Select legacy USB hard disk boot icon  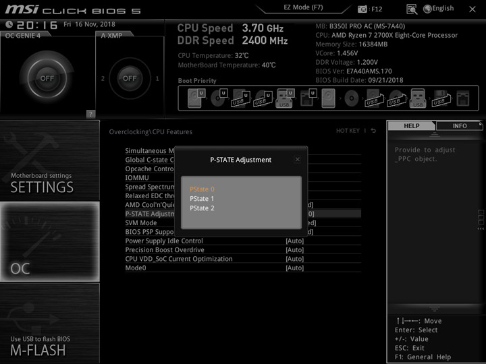coord(374,98)
